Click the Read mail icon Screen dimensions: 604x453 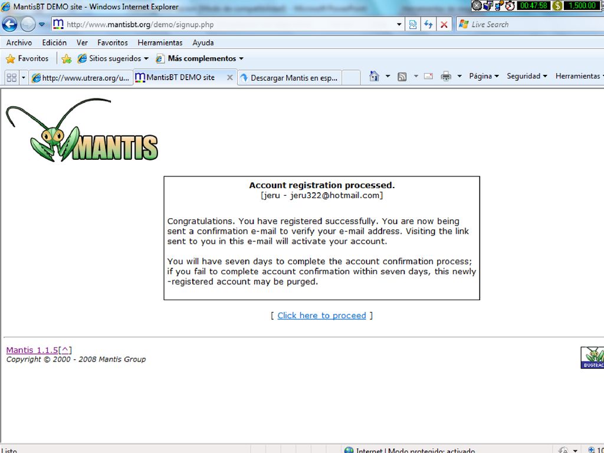tap(428, 76)
